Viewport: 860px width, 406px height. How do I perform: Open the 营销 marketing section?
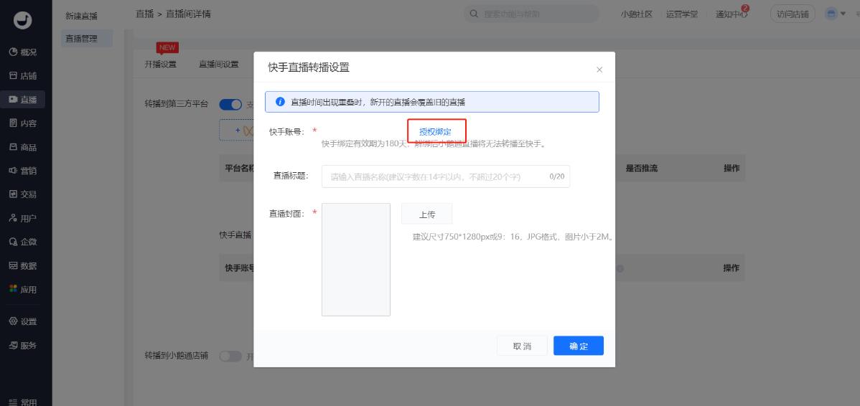pos(23,171)
